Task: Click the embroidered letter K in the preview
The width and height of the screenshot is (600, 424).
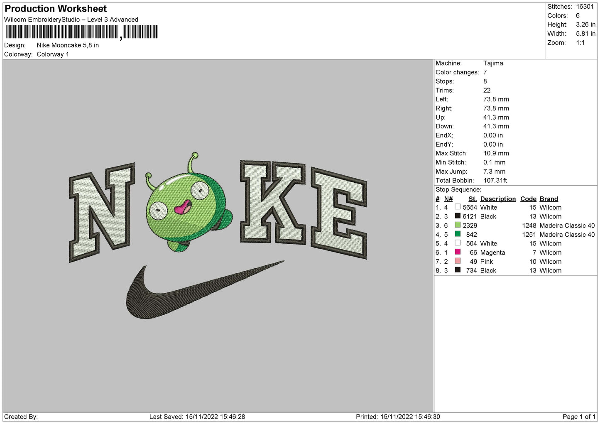Action: tap(273, 202)
